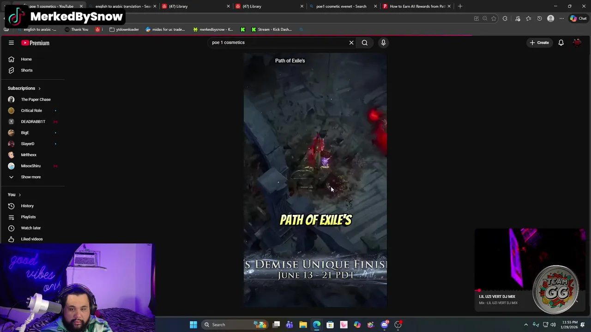
Task: Open the browser profile icon
Action: click(550, 18)
